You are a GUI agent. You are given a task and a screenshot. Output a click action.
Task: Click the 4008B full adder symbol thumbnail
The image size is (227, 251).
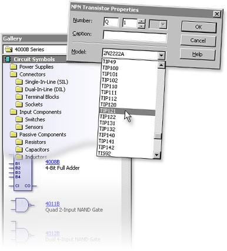coord(23,173)
